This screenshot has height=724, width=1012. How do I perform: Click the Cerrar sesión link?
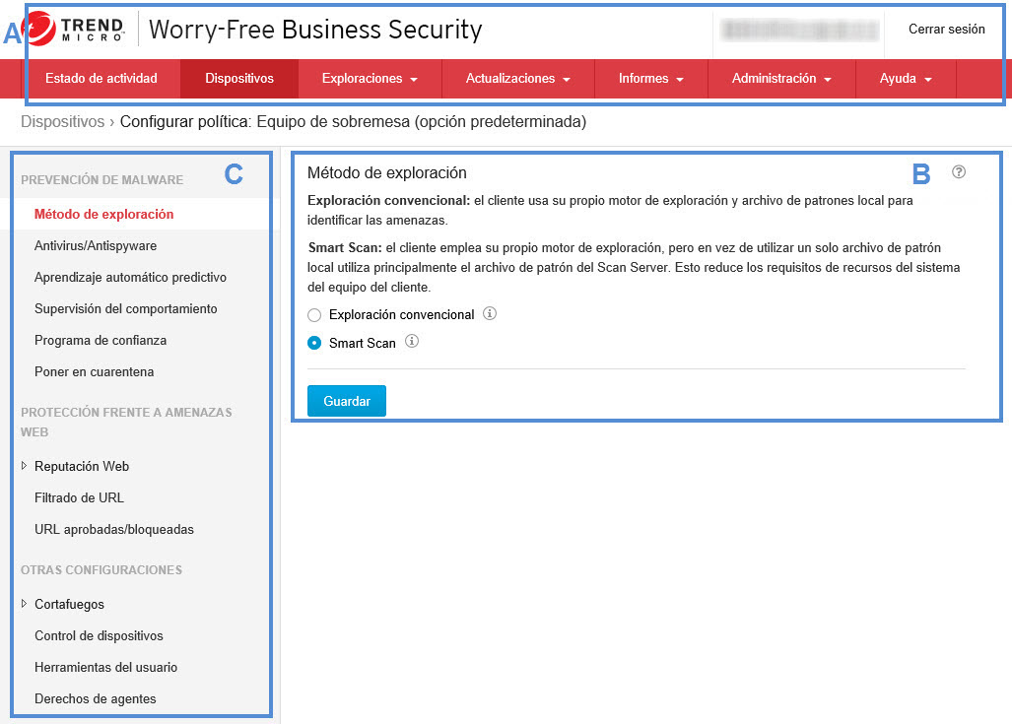pyautogui.click(x=946, y=30)
